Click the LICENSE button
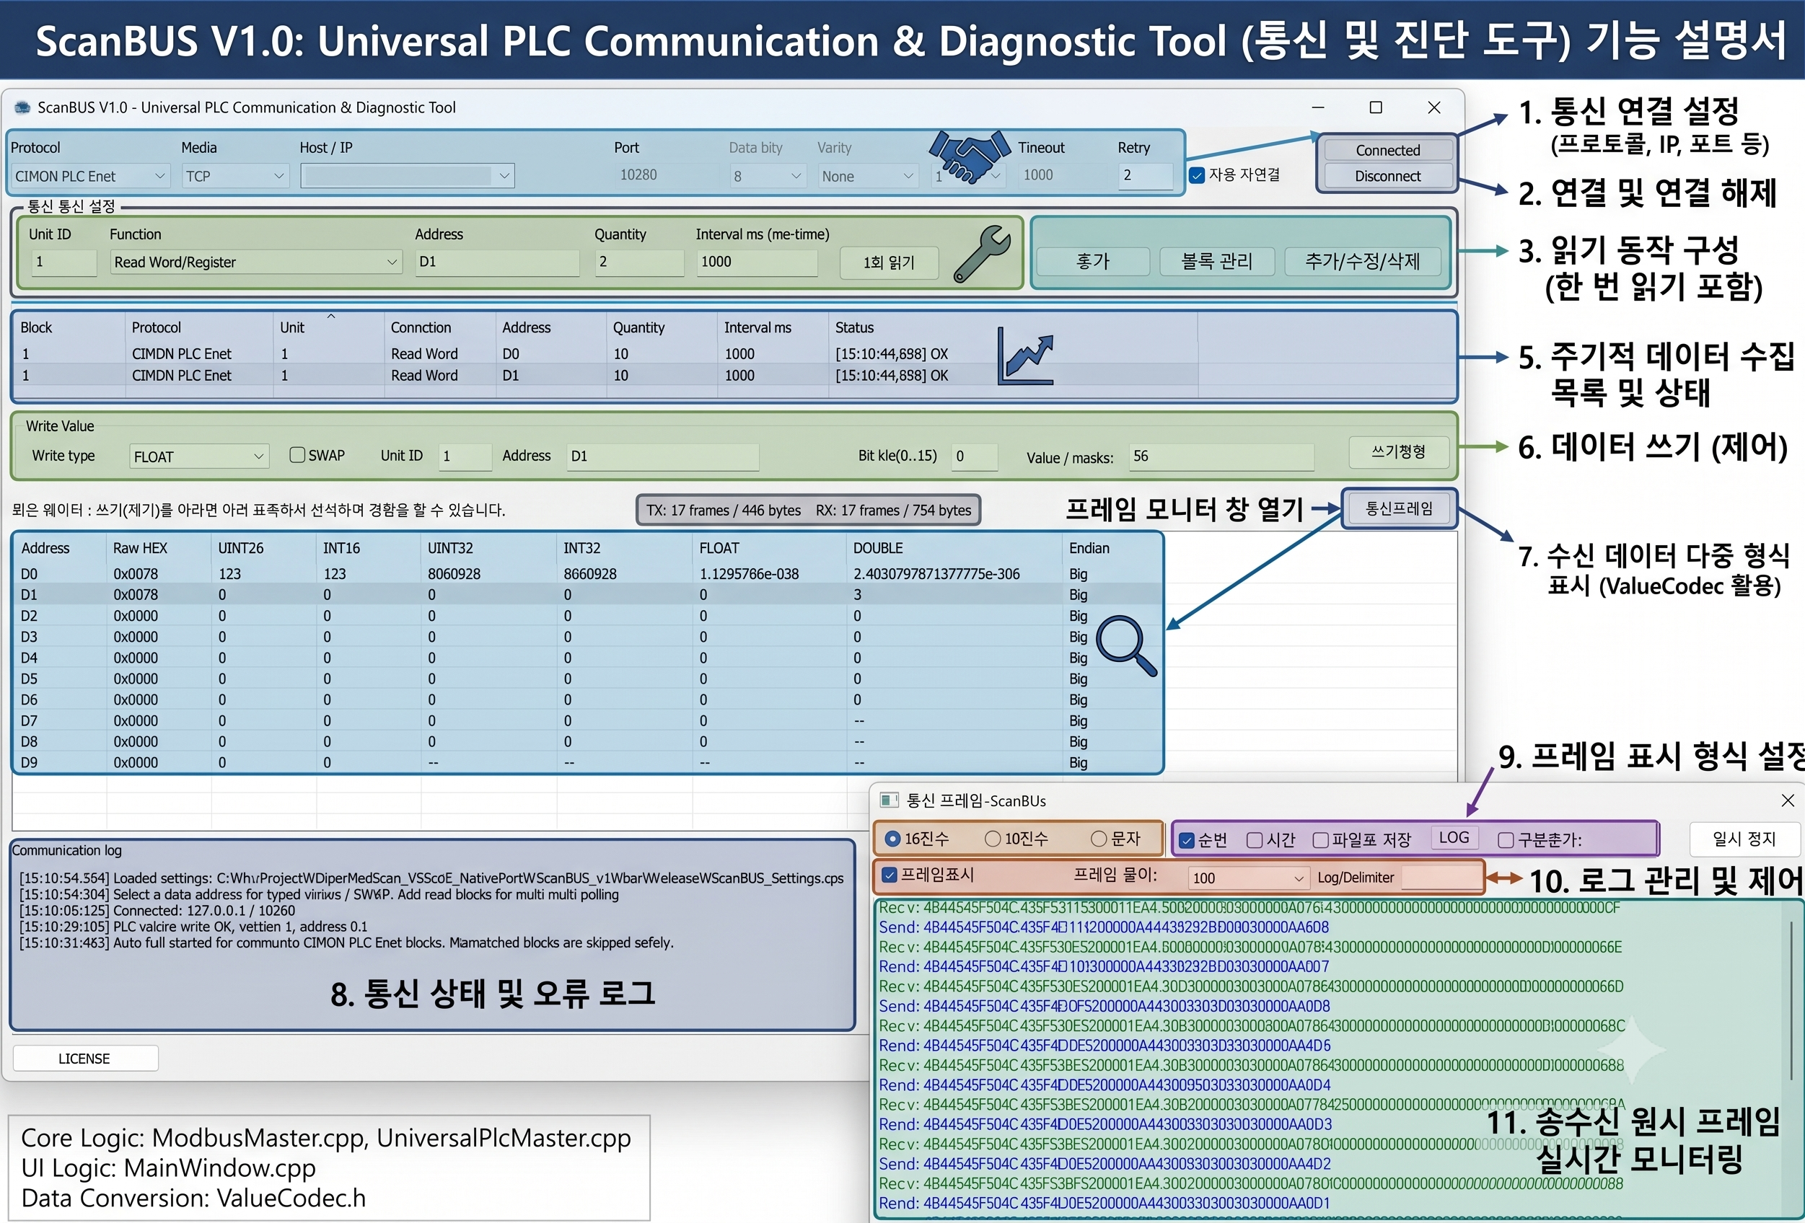1805x1223 pixels. pyautogui.click(x=85, y=1059)
